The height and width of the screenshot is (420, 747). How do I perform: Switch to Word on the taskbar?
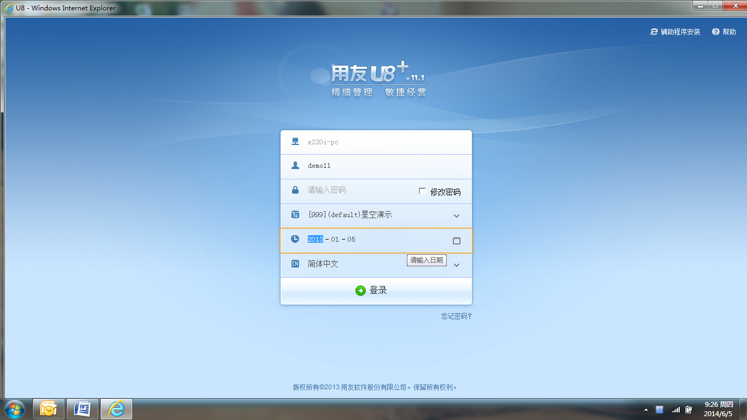(83, 409)
